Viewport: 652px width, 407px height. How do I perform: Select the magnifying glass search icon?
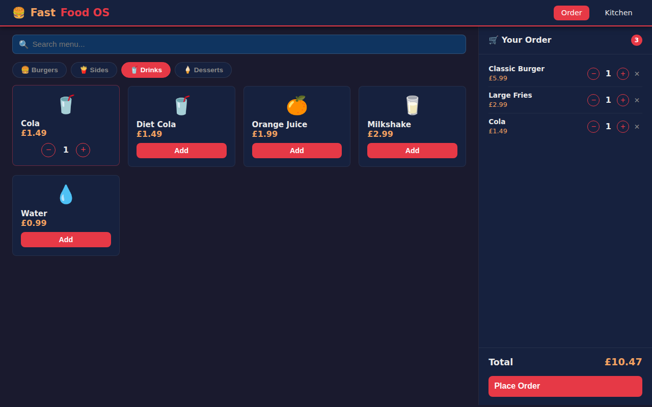[23, 44]
